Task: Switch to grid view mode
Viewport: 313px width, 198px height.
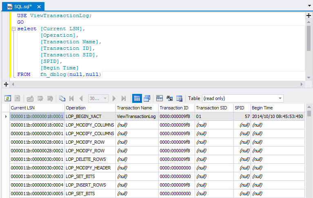Action: 137,98
